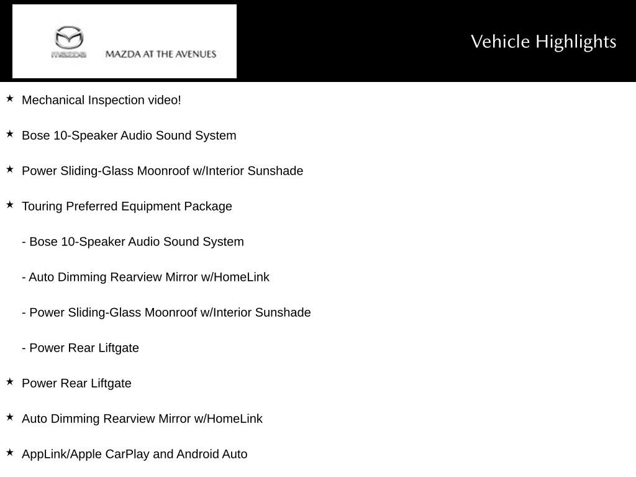
Task: Select the starred Bose 10-Speaker Audio highlight
Action: coord(129,135)
